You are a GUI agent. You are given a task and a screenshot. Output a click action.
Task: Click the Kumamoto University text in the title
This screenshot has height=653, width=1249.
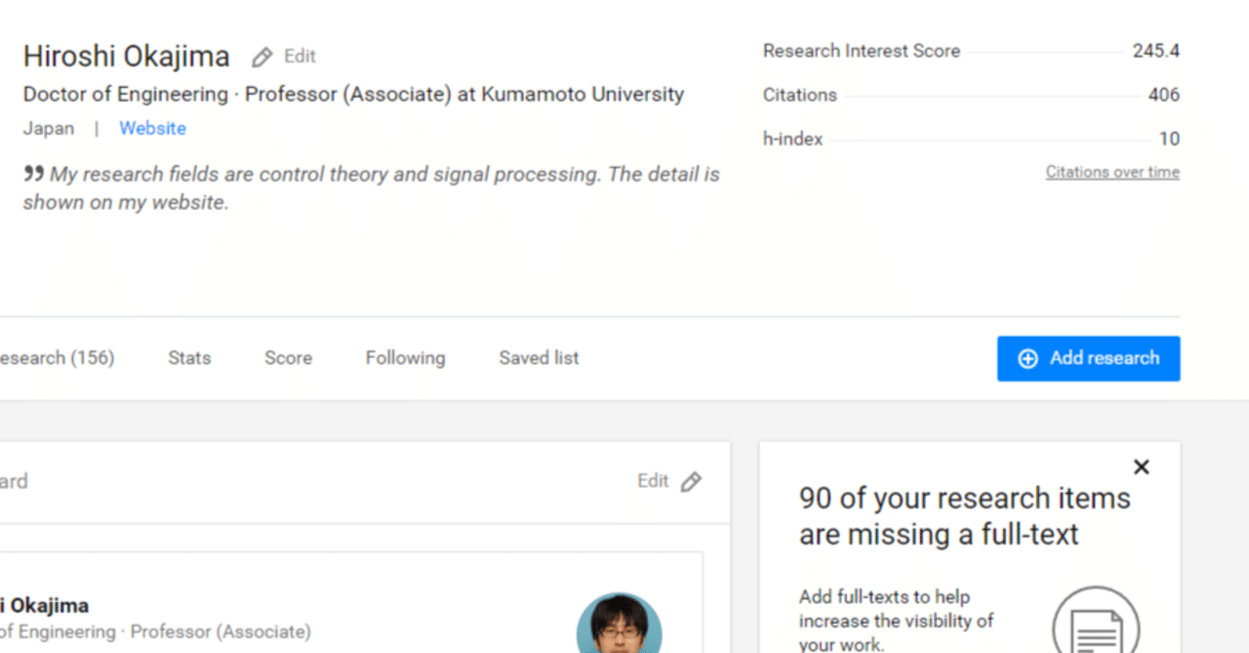coord(582,94)
